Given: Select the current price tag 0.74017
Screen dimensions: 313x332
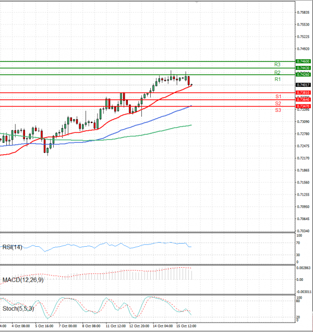Looking at the screenshot, I should click(303, 85).
